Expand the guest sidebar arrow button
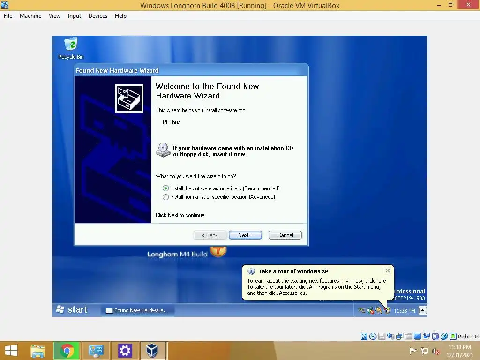 coord(423,310)
